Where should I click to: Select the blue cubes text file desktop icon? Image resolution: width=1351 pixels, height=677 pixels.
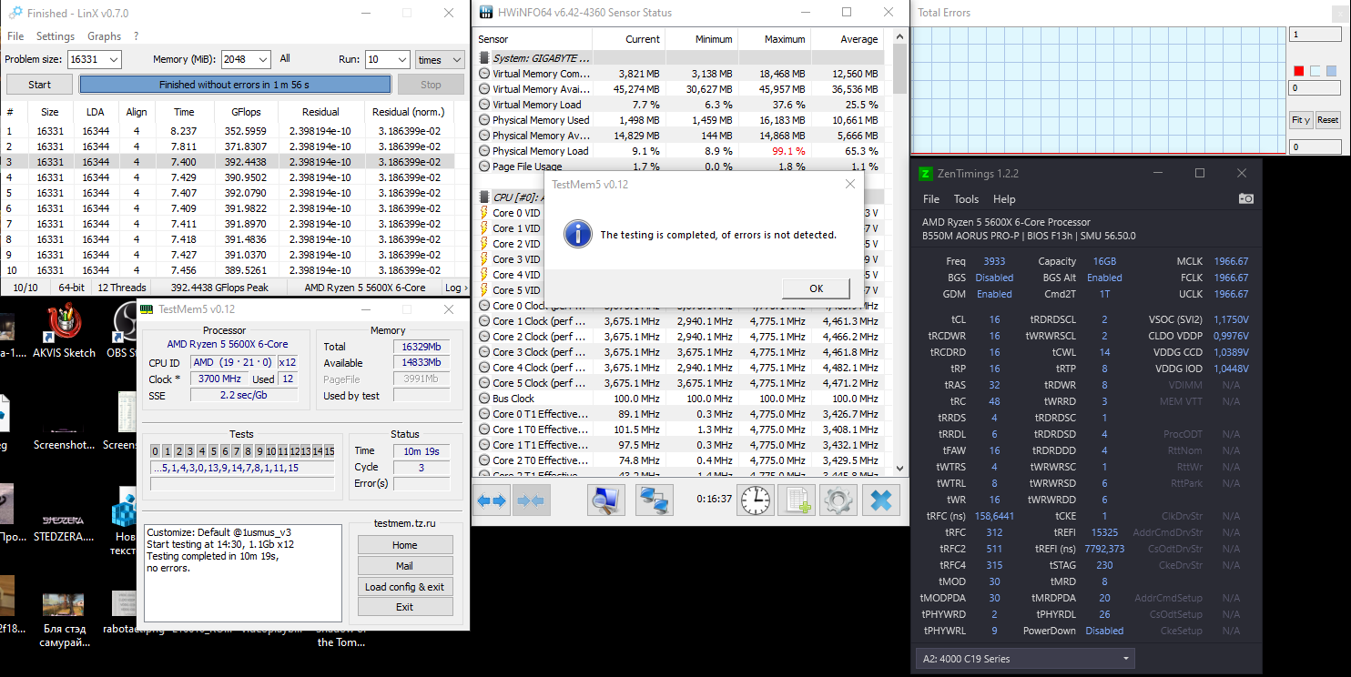pos(124,520)
